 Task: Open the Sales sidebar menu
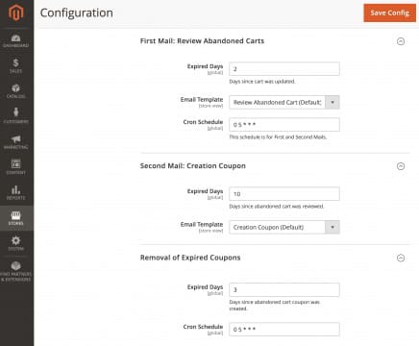click(x=16, y=66)
